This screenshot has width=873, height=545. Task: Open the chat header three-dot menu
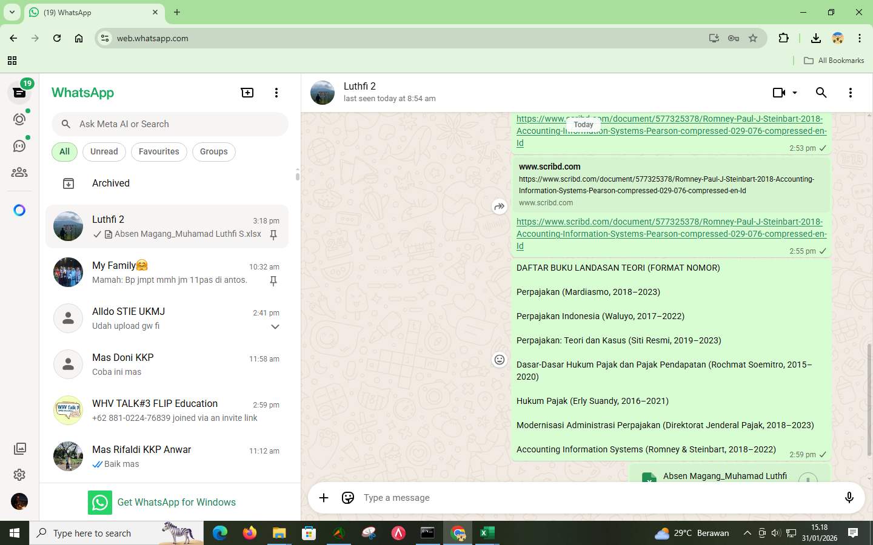[x=851, y=93]
